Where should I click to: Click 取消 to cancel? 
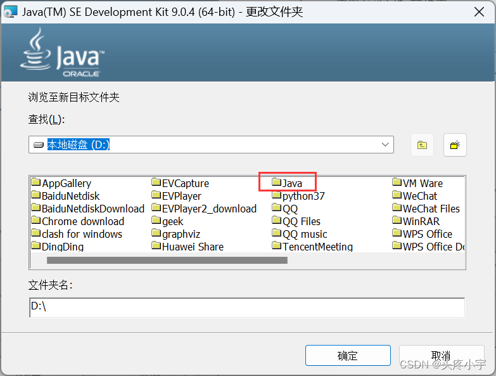click(x=442, y=356)
